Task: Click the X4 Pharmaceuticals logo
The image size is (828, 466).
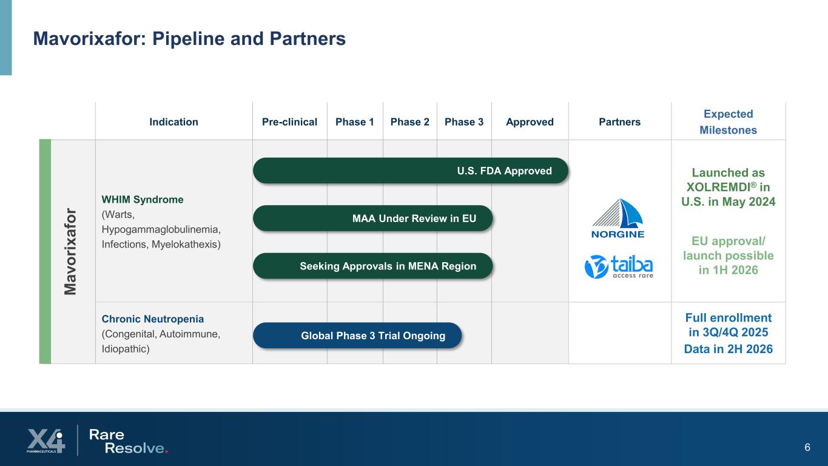Action: pos(45,441)
